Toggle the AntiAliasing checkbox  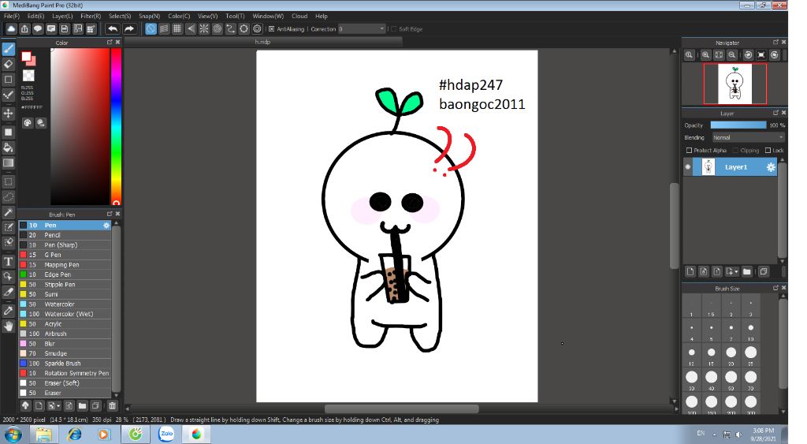pos(271,29)
